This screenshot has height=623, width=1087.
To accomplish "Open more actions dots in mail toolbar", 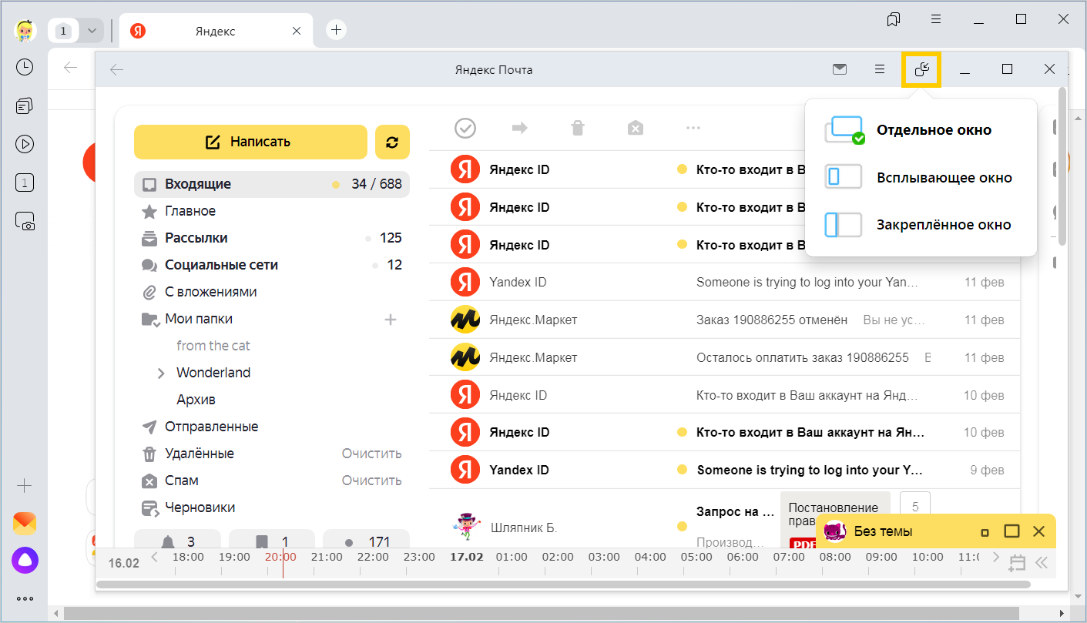I will point(693,128).
